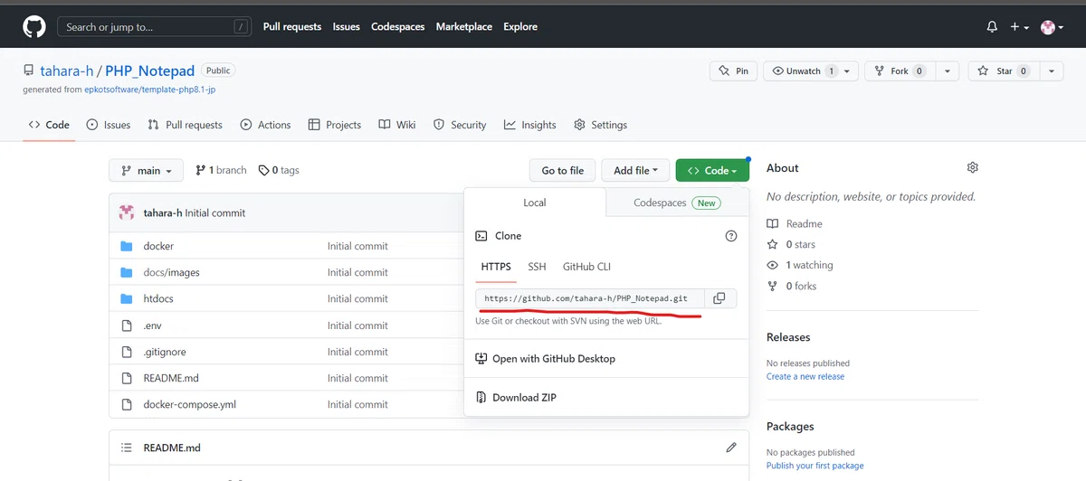
Task: Select HTTPS clone method
Action: (x=496, y=267)
